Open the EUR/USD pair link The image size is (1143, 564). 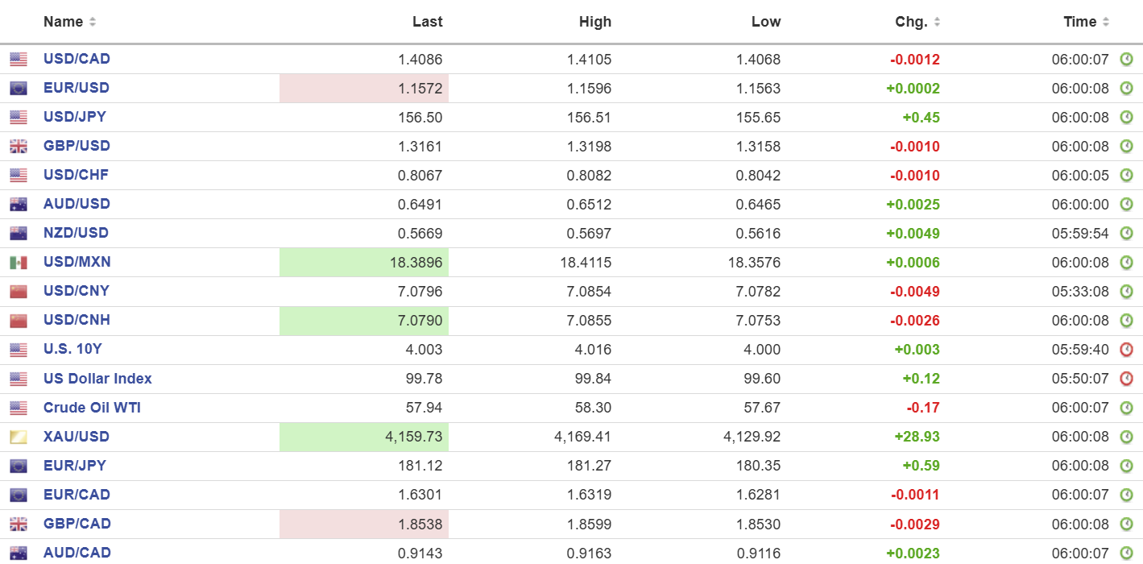pyautogui.click(x=77, y=88)
